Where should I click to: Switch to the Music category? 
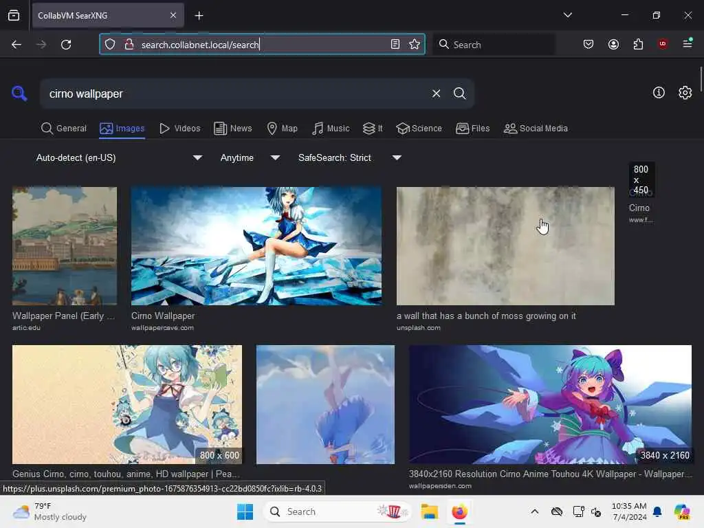[331, 129]
